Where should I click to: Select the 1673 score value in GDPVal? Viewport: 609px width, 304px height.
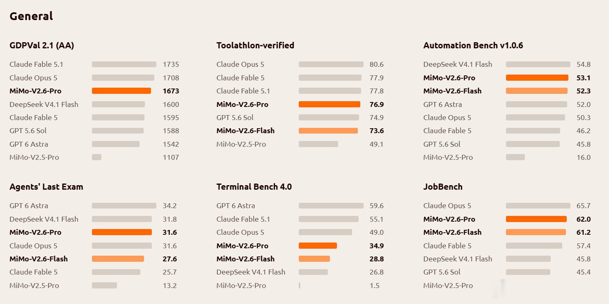[x=171, y=91]
